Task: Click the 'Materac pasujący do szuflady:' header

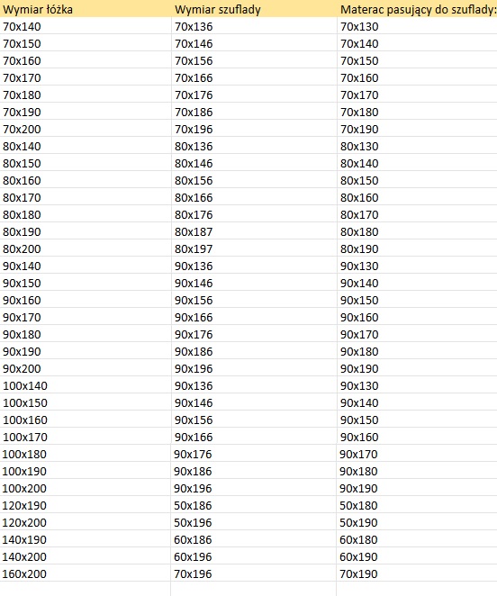Action: point(417,9)
